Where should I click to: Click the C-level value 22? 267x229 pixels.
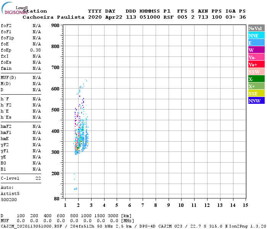pyautogui.click(x=38, y=178)
